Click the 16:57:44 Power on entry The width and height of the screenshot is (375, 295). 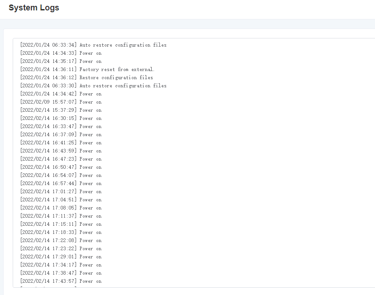(61, 183)
